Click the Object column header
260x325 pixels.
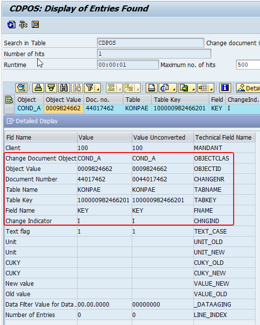pyautogui.click(x=29, y=100)
